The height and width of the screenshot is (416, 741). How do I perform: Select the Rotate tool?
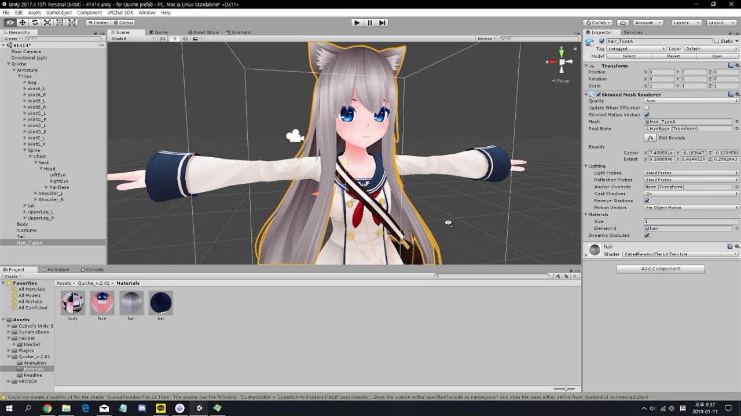[x=35, y=23]
